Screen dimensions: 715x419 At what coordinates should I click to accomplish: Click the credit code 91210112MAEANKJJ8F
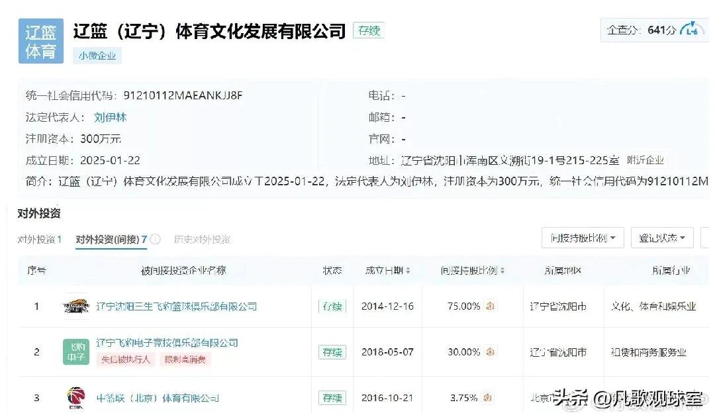(x=183, y=95)
